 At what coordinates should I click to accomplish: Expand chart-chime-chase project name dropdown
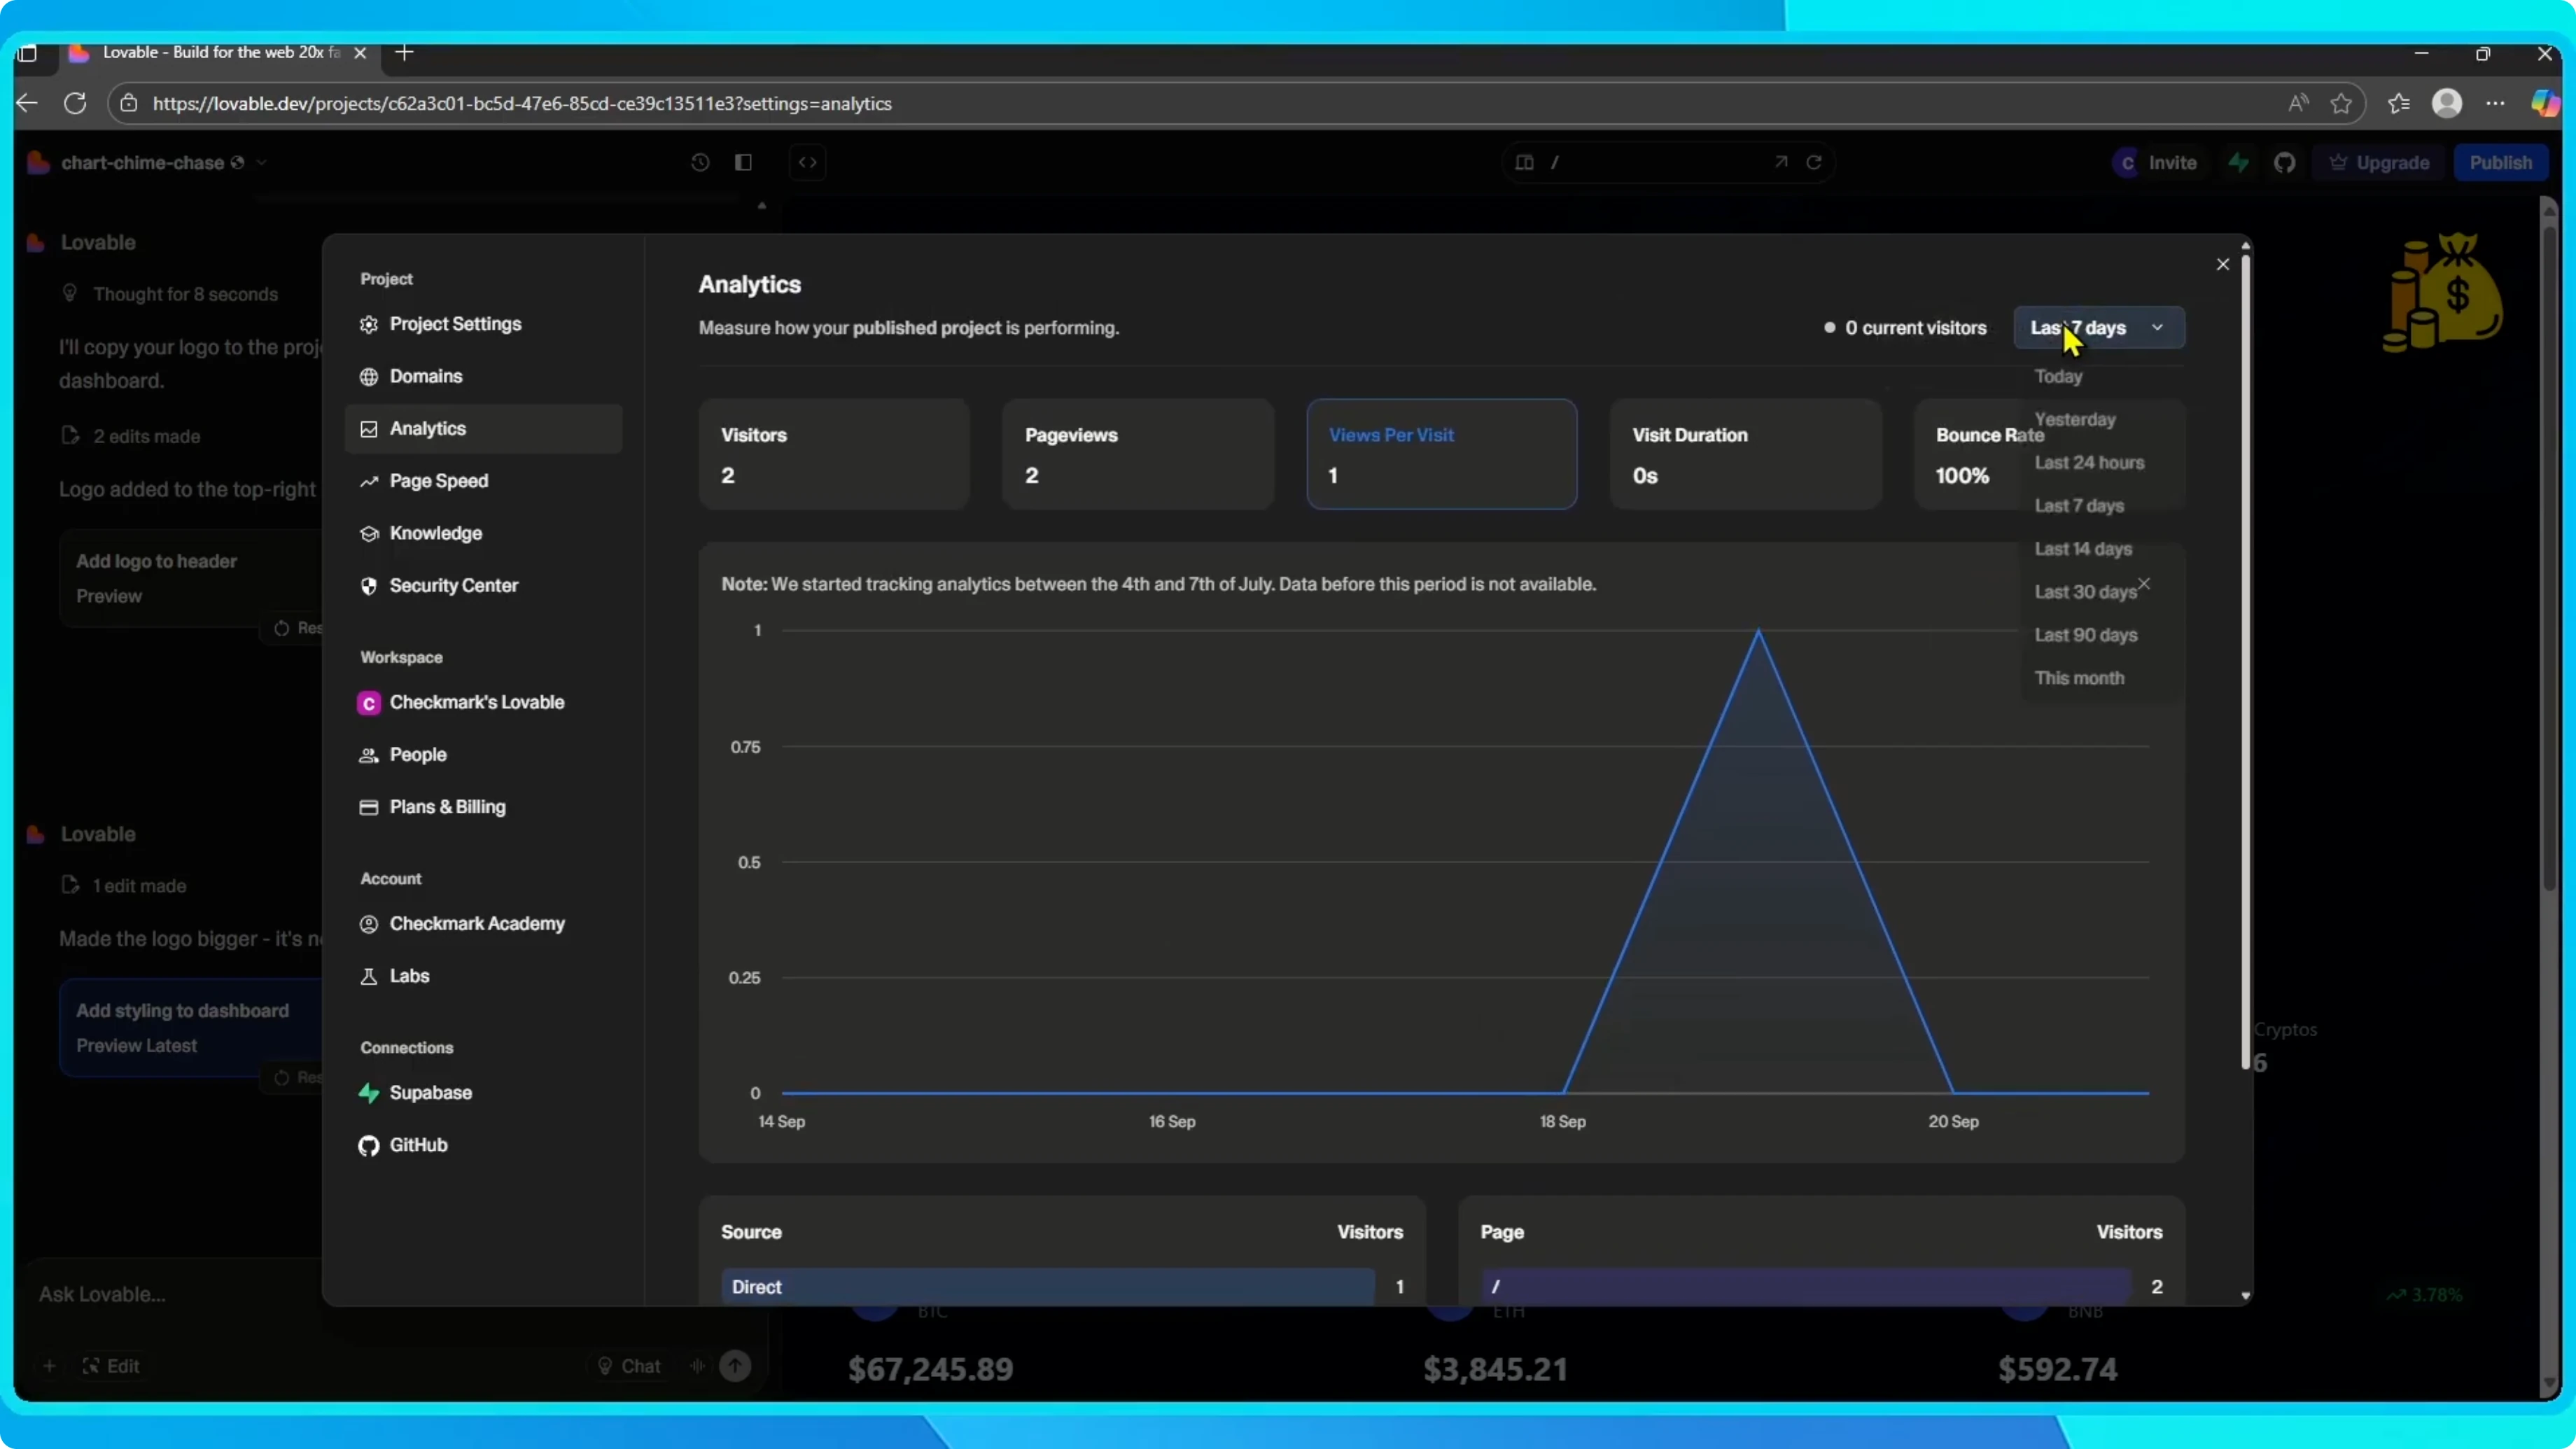coord(262,162)
